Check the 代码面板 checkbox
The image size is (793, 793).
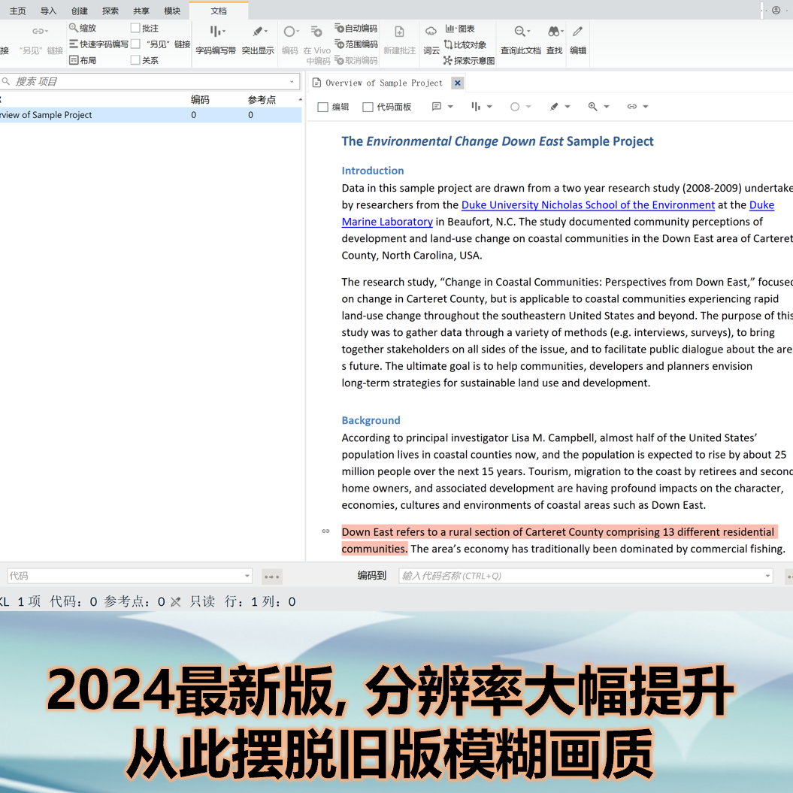coord(366,107)
